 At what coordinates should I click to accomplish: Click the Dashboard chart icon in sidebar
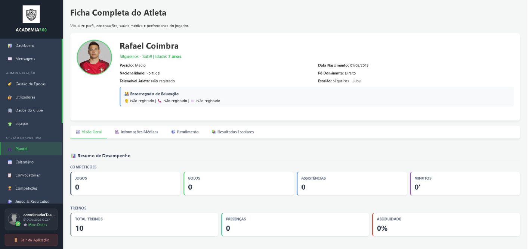click(x=10, y=45)
